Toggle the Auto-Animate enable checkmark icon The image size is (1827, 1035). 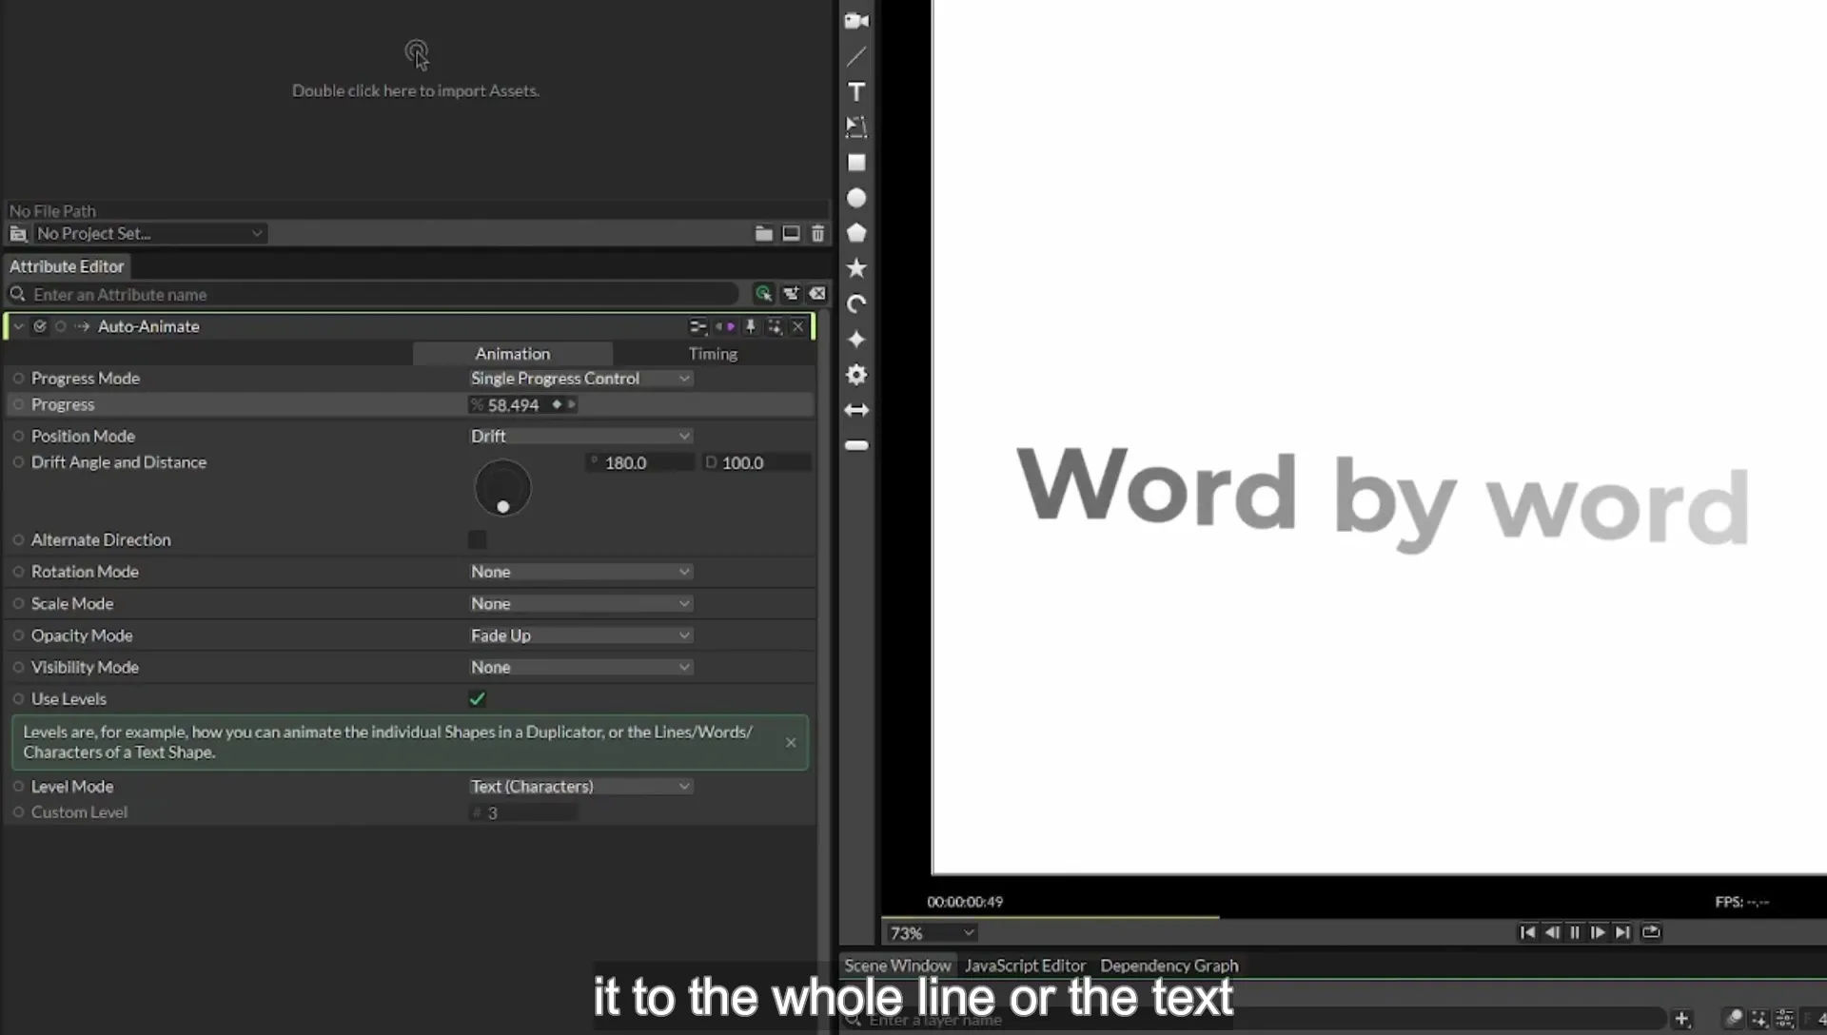point(40,326)
